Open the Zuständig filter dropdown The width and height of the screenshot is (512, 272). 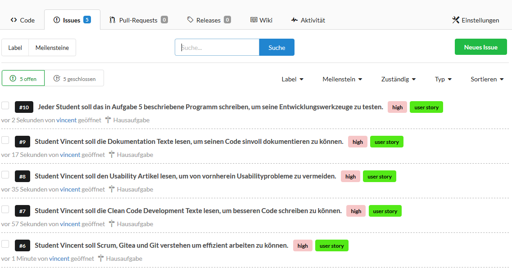(398, 79)
